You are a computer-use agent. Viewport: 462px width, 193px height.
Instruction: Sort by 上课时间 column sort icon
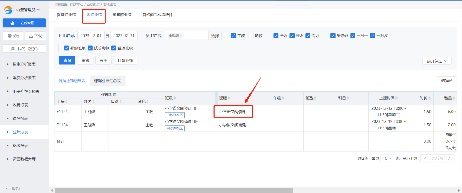pos(396,98)
